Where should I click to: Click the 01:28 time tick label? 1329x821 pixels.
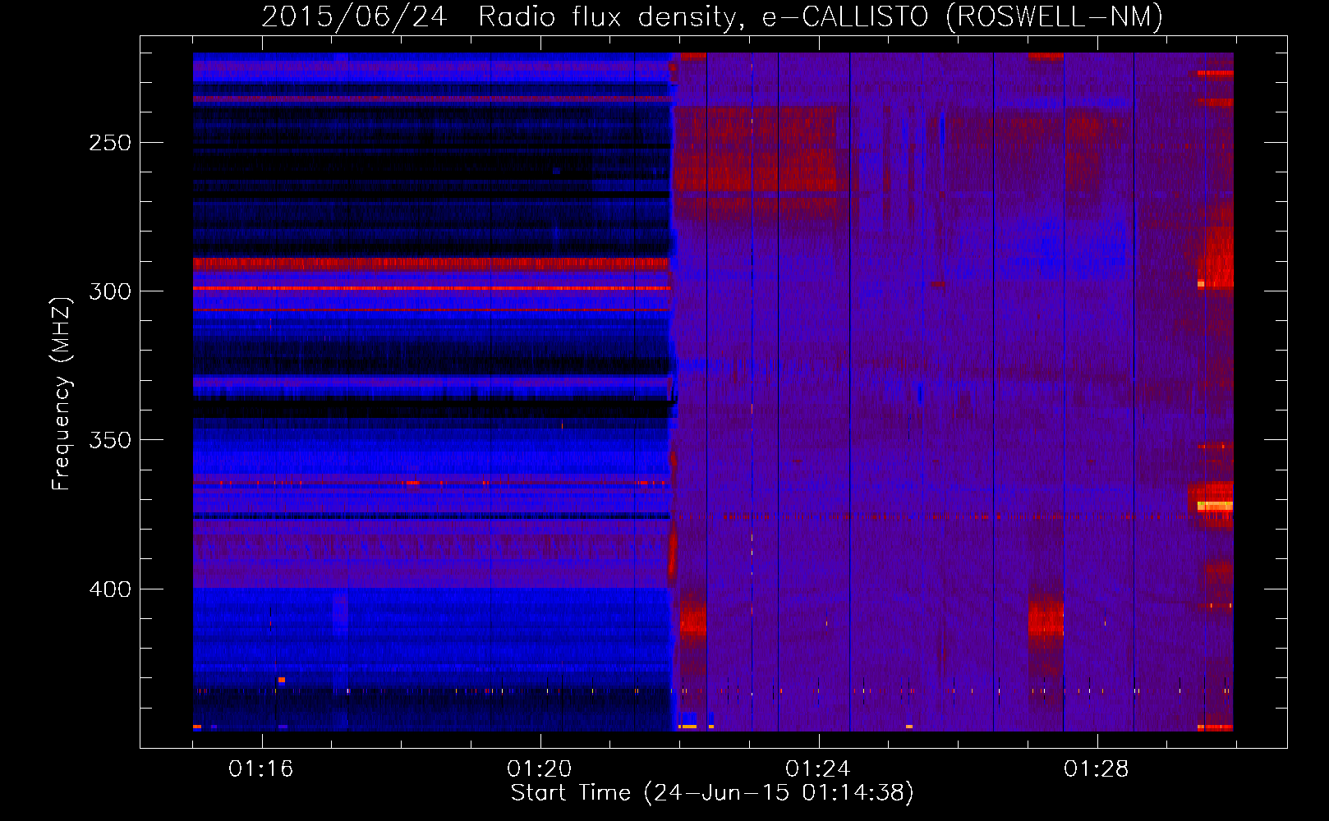(1097, 768)
